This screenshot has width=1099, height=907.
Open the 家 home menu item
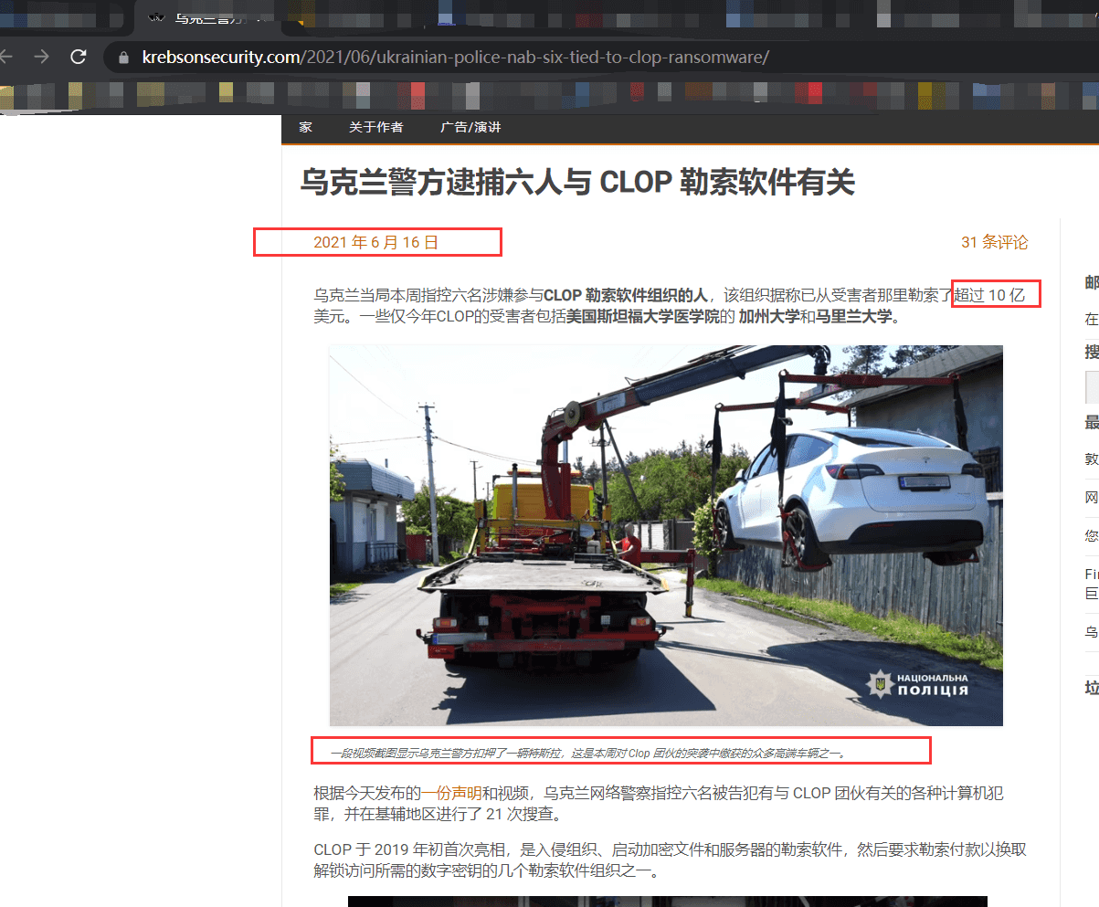point(305,127)
